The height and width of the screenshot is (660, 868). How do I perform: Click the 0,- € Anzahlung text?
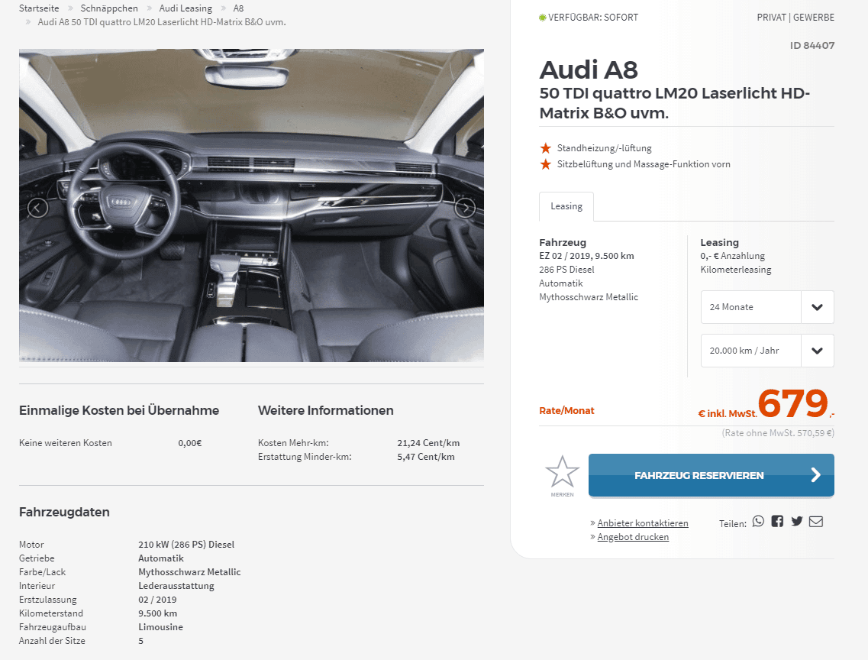(x=732, y=256)
